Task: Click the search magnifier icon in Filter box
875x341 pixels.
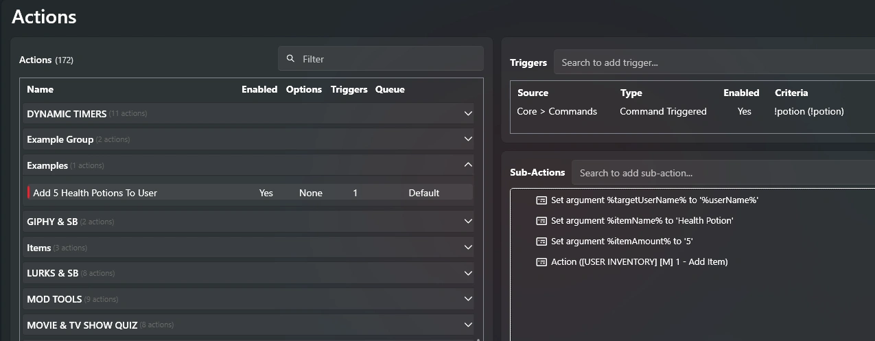Action: (290, 59)
